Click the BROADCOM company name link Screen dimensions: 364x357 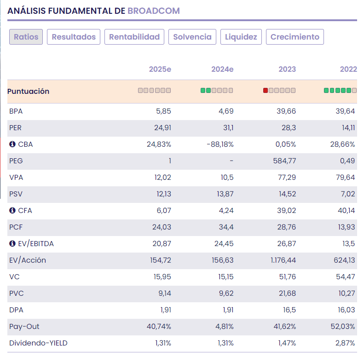pyautogui.click(x=154, y=11)
